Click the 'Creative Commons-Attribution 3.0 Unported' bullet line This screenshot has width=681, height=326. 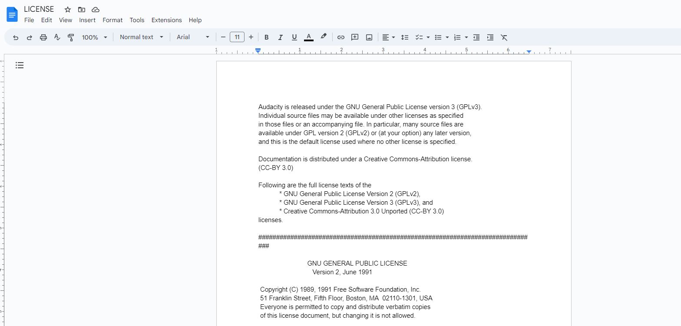tap(361, 211)
